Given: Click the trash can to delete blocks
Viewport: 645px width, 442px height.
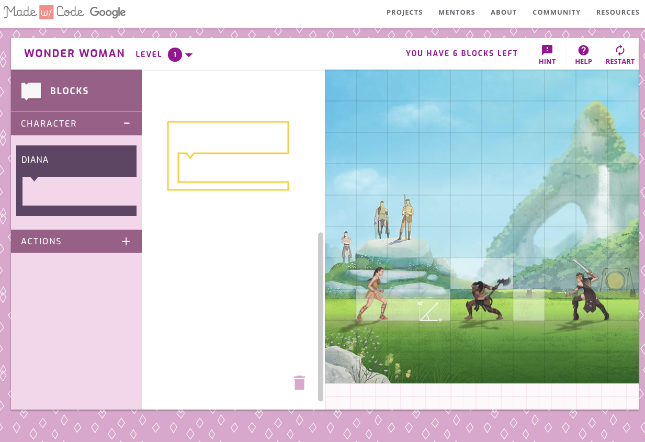Looking at the screenshot, I should pyautogui.click(x=300, y=382).
